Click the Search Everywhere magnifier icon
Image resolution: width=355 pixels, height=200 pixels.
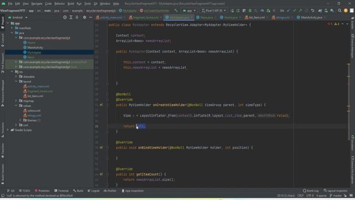[x=339, y=11]
